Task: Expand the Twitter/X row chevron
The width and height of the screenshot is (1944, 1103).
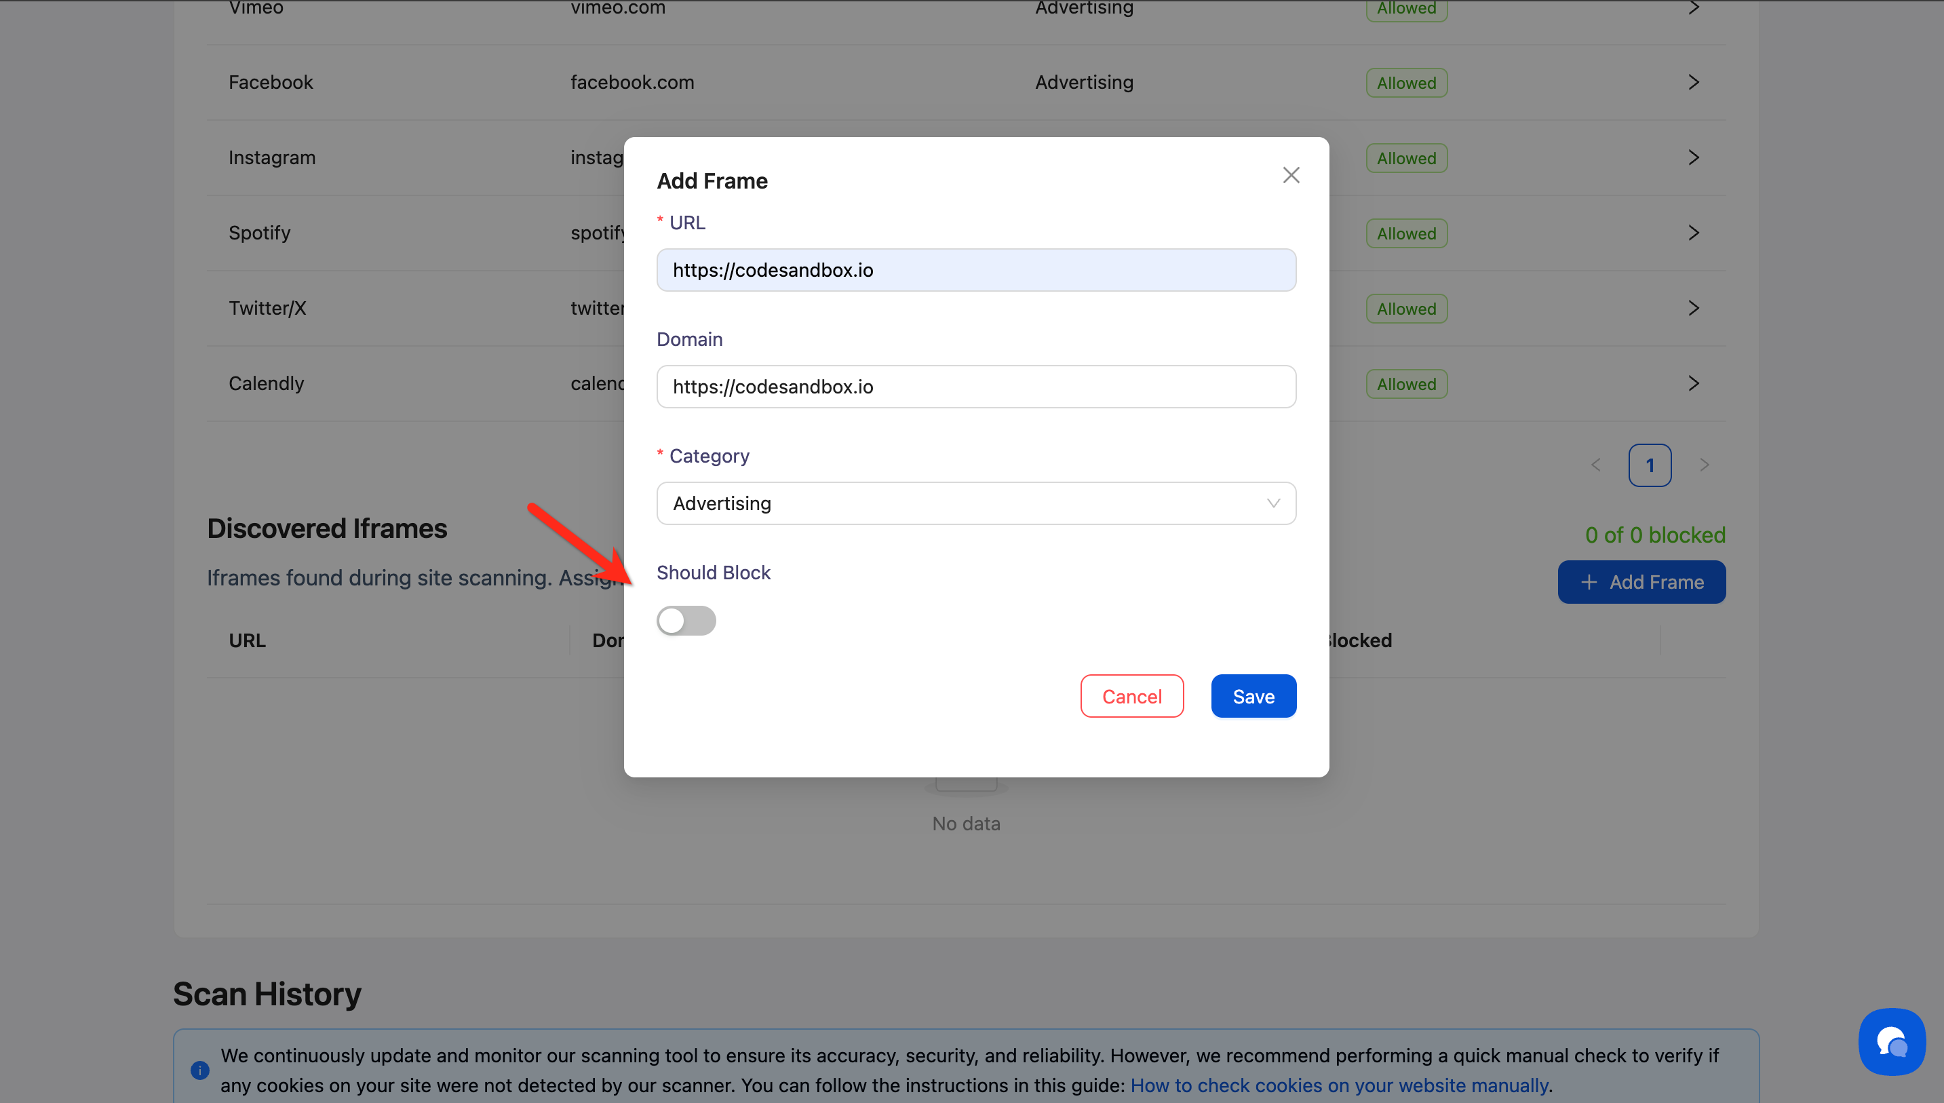Action: pyautogui.click(x=1693, y=309)
